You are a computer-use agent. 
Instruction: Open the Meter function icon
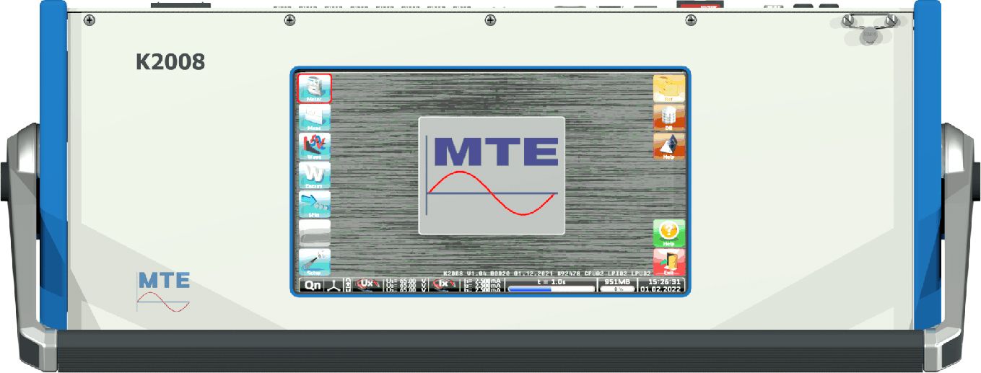click(x=315, y=89)
